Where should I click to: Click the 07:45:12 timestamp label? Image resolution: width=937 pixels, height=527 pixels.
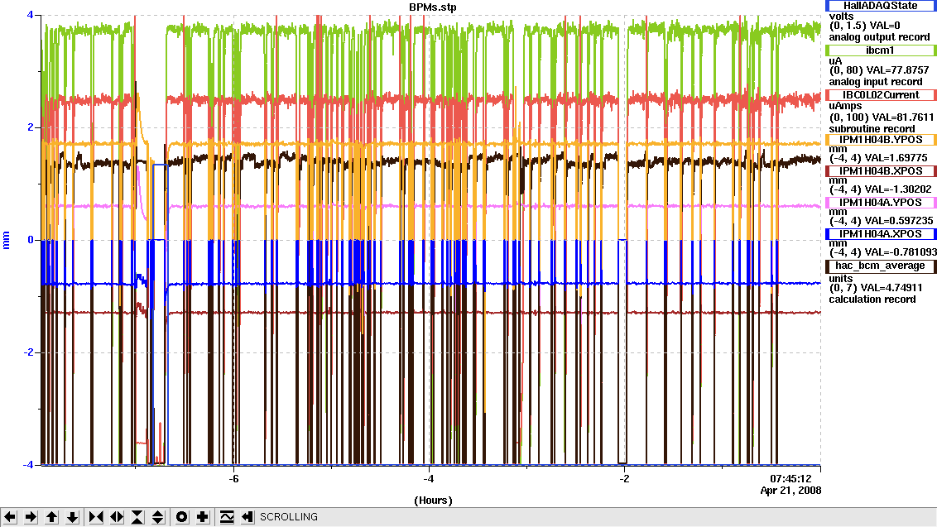(x=790, y=478)
